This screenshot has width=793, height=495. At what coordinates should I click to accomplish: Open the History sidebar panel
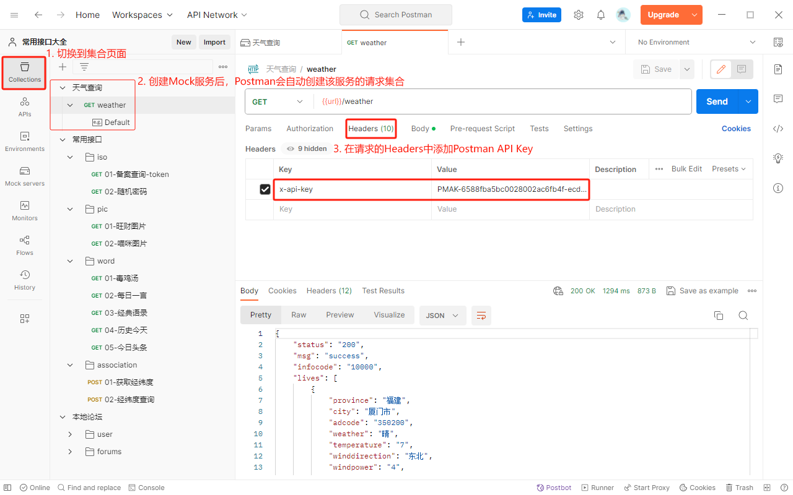click(25, 280)
